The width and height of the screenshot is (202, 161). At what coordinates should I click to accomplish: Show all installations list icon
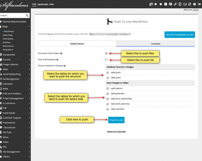tap(170, 4)
